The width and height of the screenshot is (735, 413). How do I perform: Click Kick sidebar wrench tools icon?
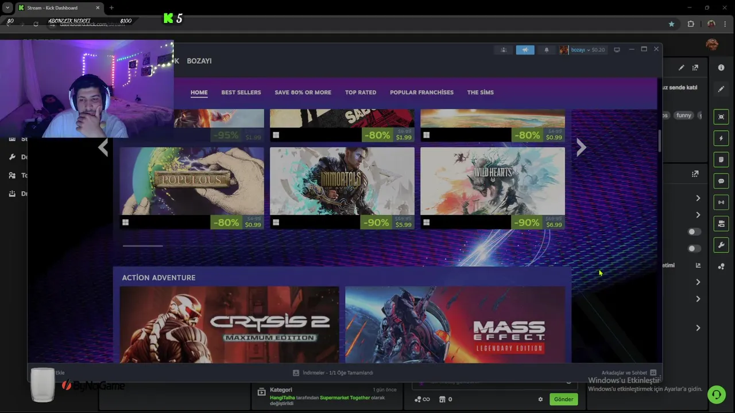(x=721, y=245)
